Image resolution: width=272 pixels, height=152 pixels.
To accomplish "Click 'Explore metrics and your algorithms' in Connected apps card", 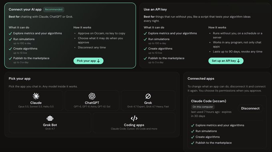I will click(x=220, y=125).
